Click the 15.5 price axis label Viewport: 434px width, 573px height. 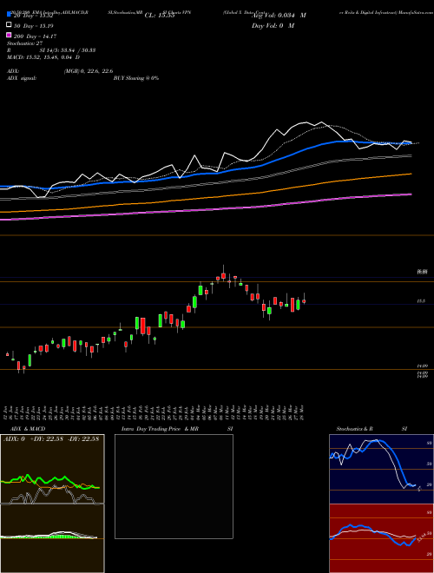[421, 301]
